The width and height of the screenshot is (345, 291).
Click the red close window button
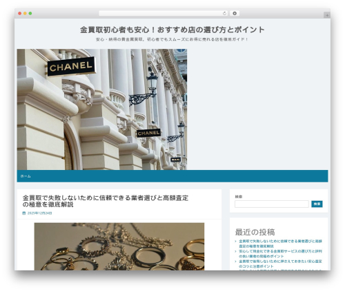tap(20, 14)
